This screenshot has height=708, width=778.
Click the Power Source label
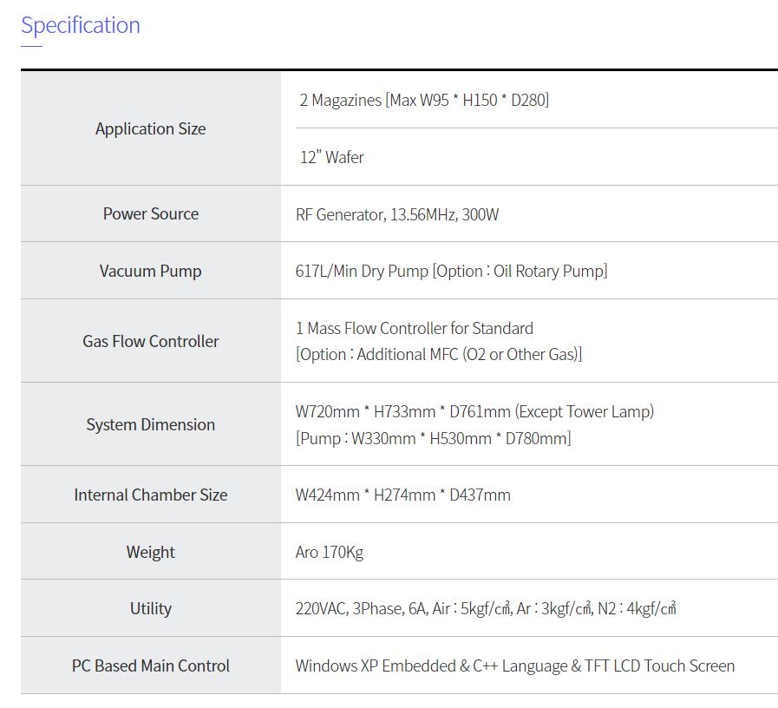pyautogui.click(x=151, y=213)
